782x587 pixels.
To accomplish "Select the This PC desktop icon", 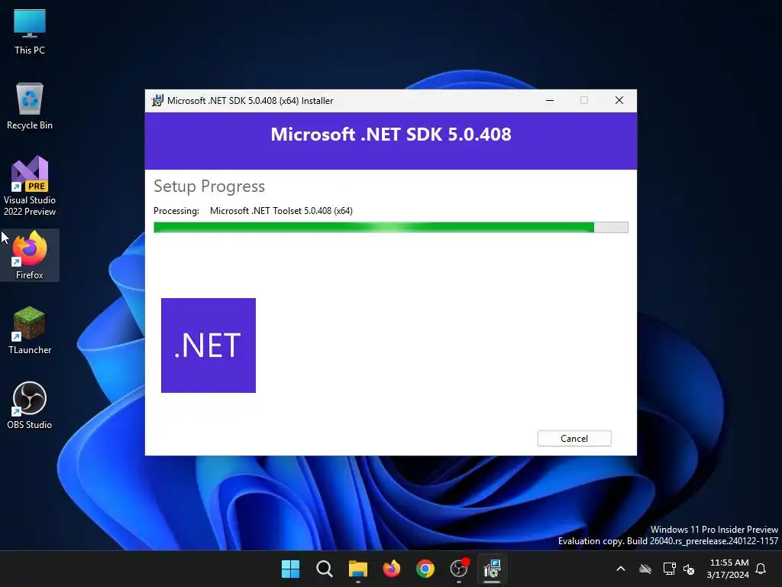I will pos(30,31).
